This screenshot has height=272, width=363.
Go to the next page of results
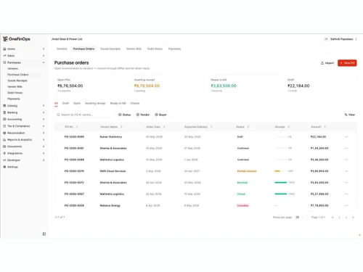click(346, 218)
